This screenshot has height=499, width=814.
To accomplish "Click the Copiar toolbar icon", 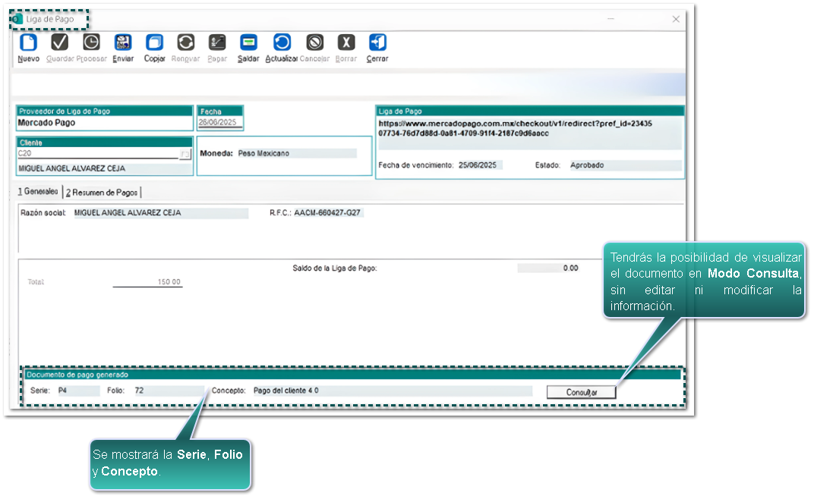I will tap(154, 43).
